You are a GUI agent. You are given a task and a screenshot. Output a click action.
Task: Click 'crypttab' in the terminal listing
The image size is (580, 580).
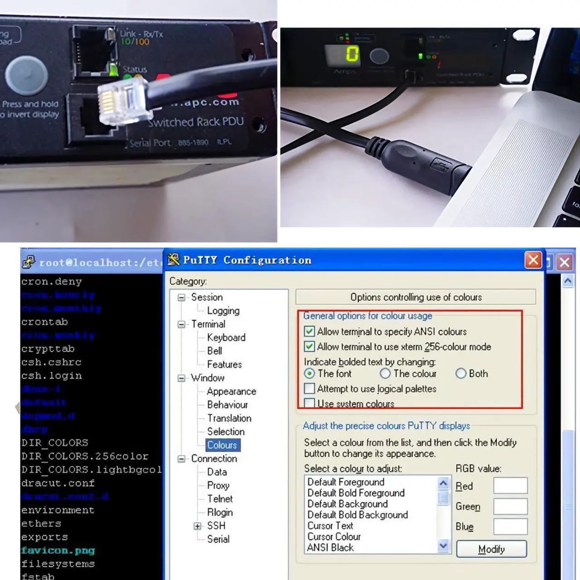click(x=48, y=349)
